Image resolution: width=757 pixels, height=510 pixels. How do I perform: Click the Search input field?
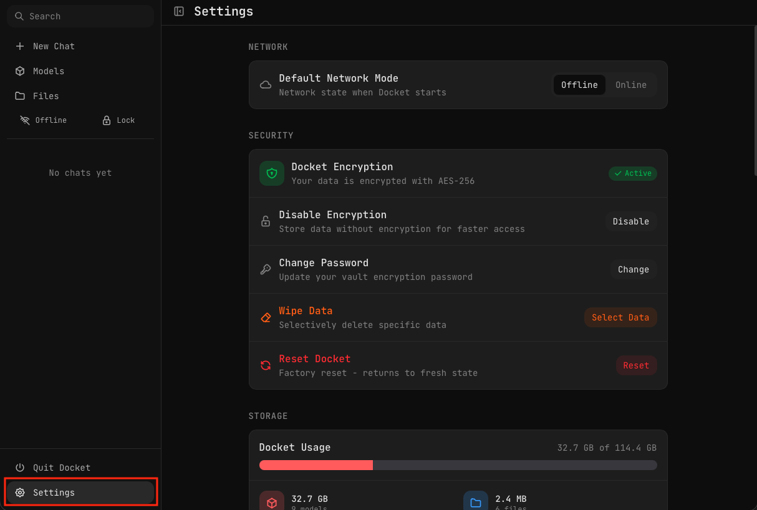coord(80,16)
